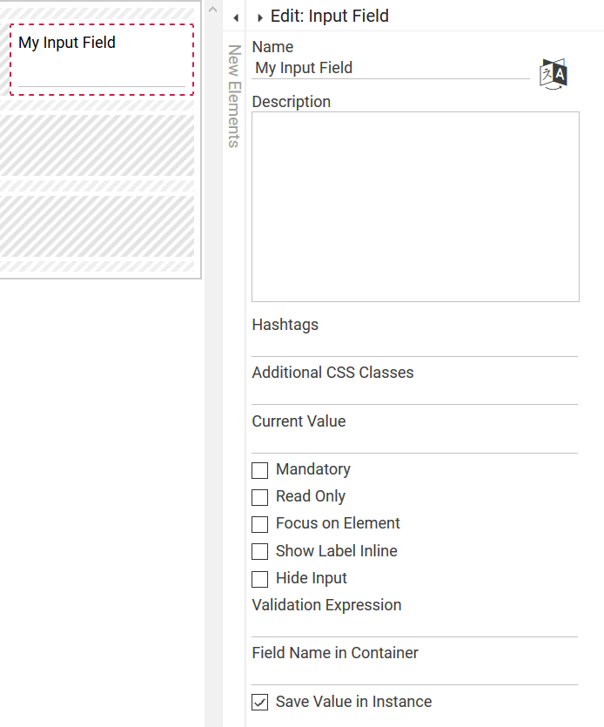
Task: Enable the Mandatory checkbox
Action: click(259, 470)
